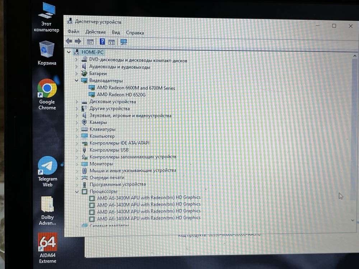This screenshot has height=269, width=359.
Task: Click the scan for hardware changes icon
Action: (x=123, y=42)
